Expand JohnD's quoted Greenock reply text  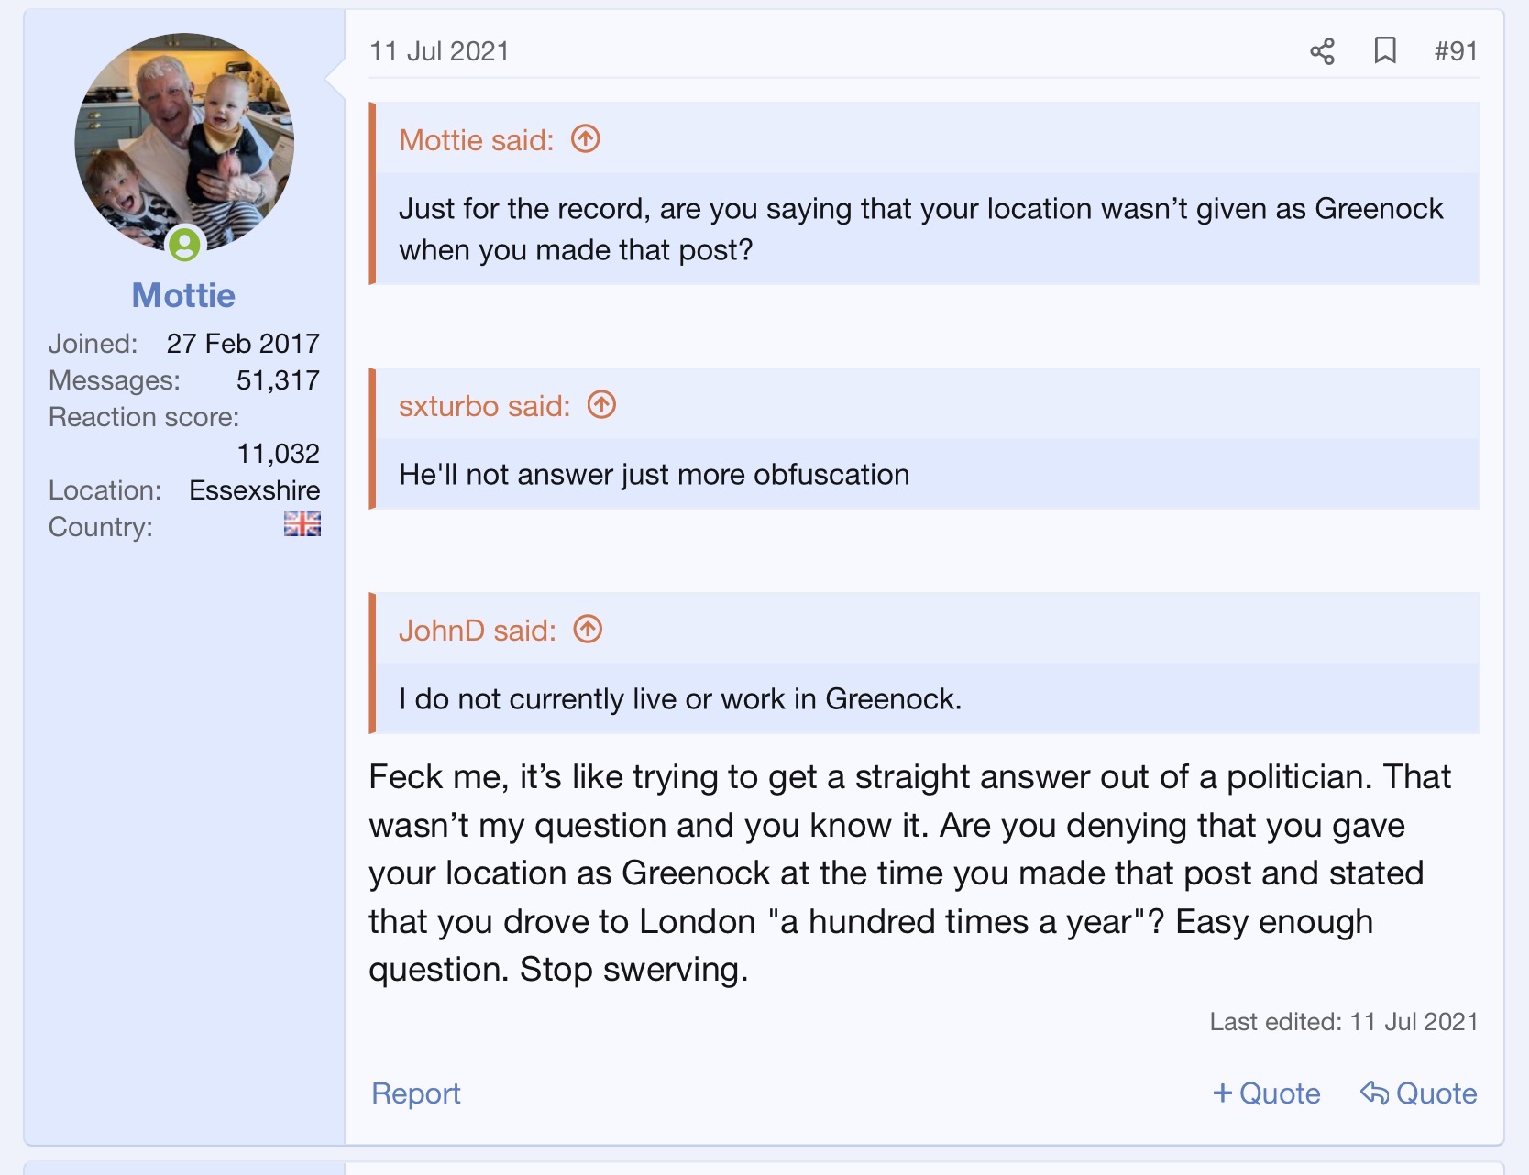coord(679,699)
